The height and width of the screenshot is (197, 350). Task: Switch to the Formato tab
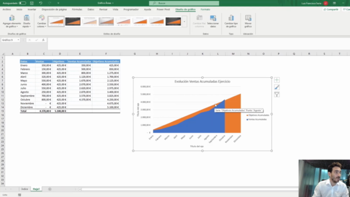[x=206, y=9]
